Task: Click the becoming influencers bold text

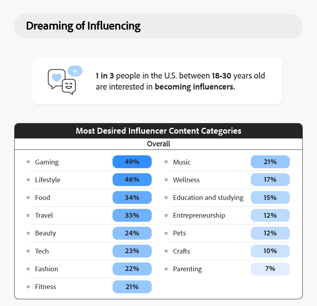Action: tap(195, 87)
